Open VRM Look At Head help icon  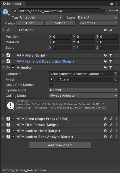(x=105, y=131)
